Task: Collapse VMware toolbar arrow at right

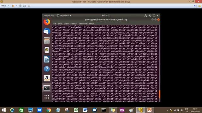Action: pos(195,6)
